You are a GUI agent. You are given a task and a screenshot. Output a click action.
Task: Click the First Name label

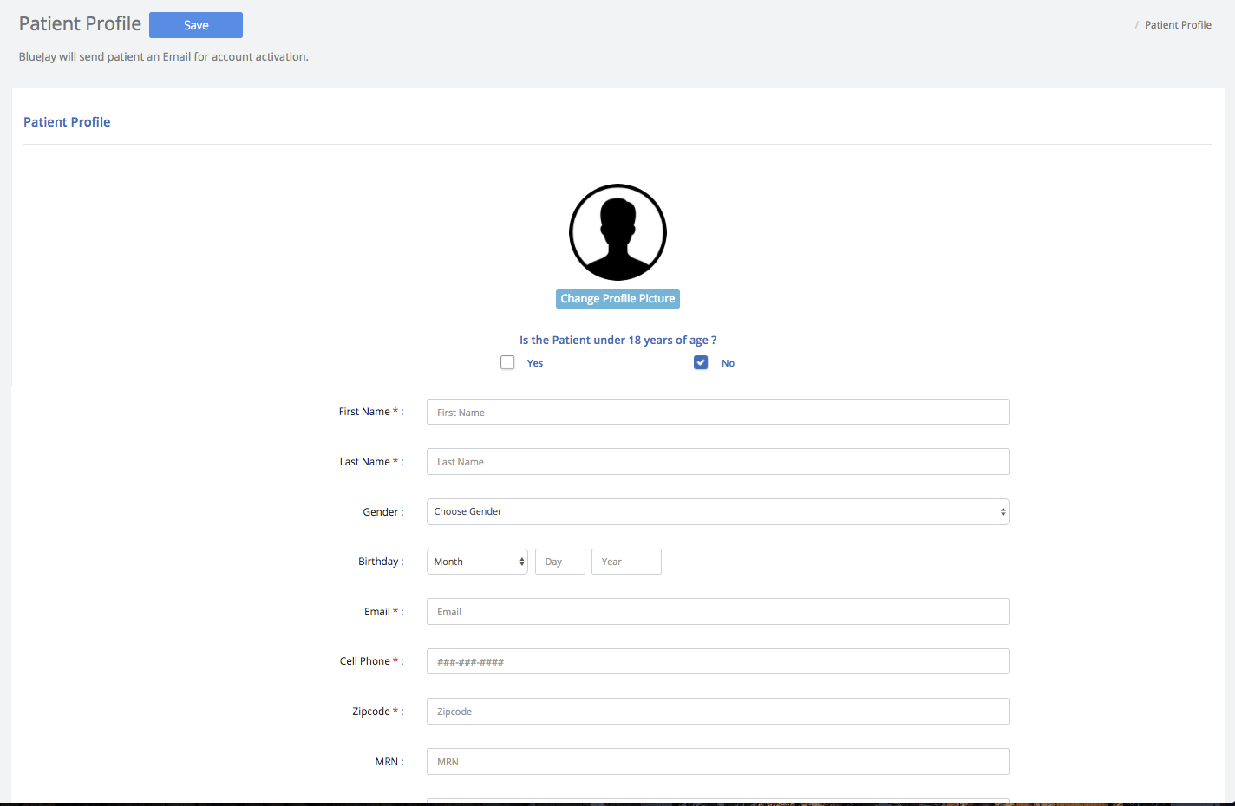(371, 412)
